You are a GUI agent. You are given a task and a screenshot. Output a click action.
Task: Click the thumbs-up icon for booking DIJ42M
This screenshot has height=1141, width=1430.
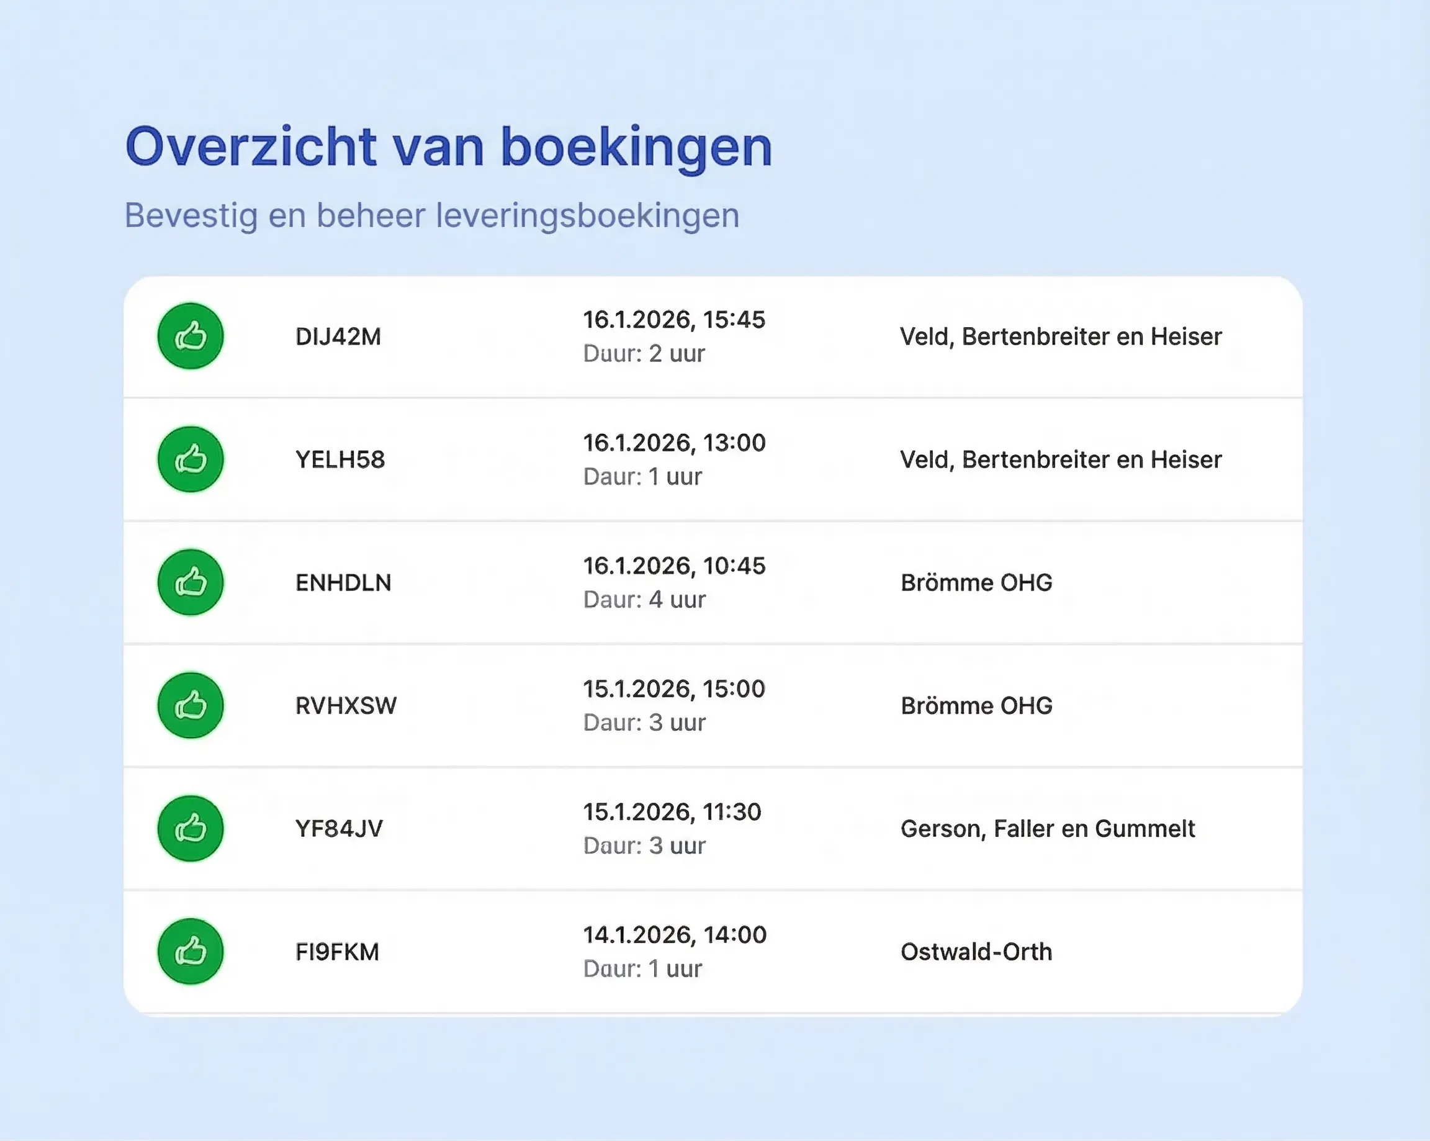[x=190, y=336]
